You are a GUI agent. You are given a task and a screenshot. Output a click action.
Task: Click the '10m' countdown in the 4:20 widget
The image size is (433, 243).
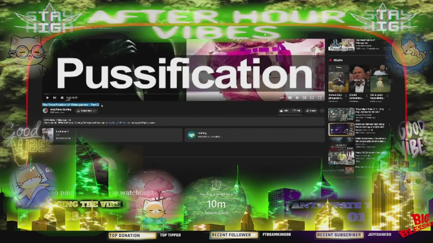pyautogui.click(x=216, y=204)
